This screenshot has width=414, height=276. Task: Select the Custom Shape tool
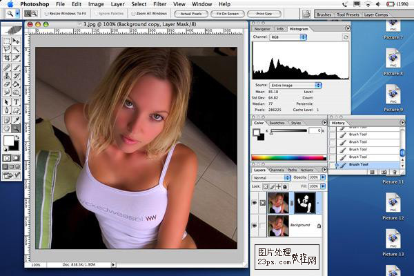click(x=16, y=110)
